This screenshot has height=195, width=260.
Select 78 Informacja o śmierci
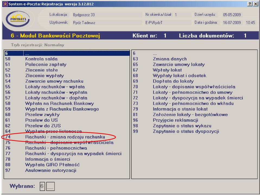[x=67, y=159]
